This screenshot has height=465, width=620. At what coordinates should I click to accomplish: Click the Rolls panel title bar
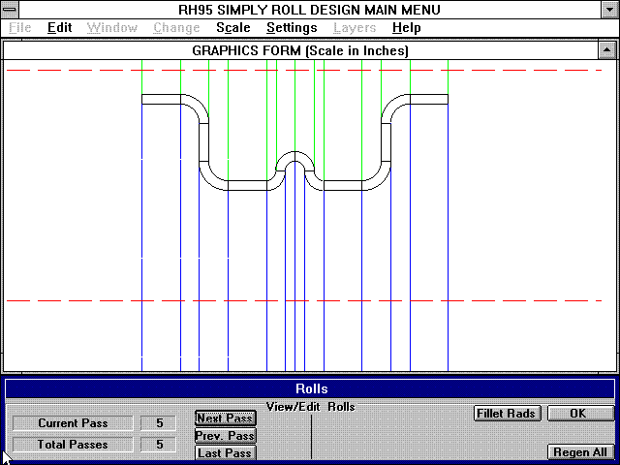(x=310, y=388)
